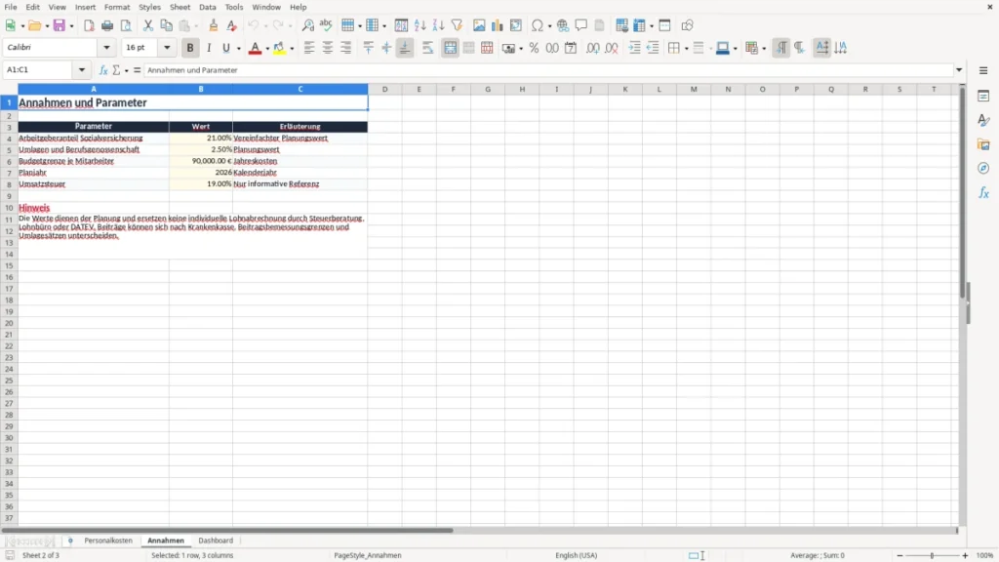This screenshot has height=562, width=999.
Task: Click Sort Descending icon
Action: (x=438, y=25)
